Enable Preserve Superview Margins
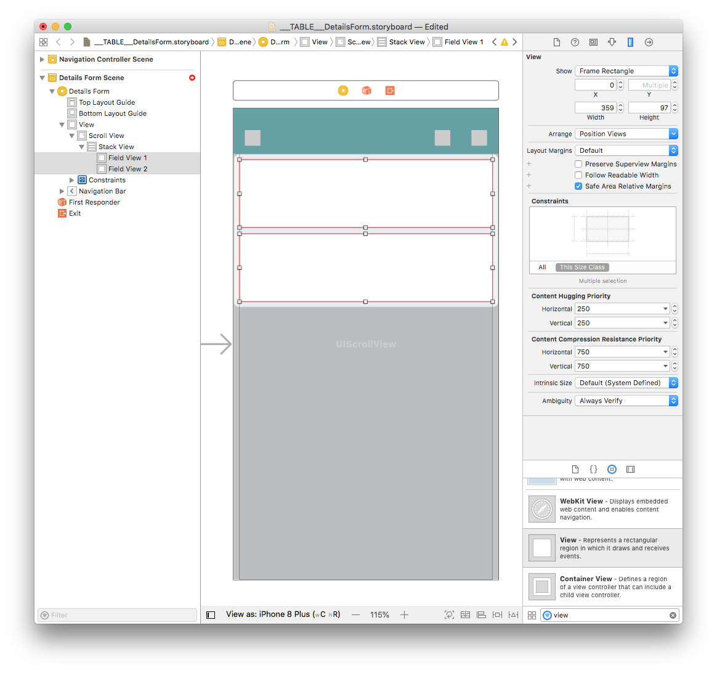The height and width of the screenshot is (673, 717). [x=578, y=164]
